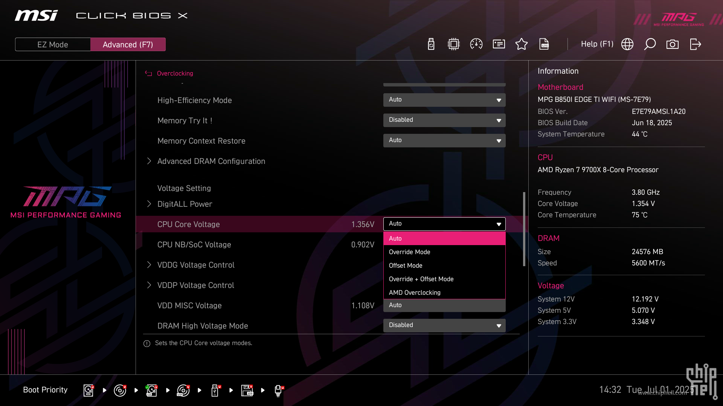The width and height of the screenshot is (723, 406).
Task: Select the optical disc boot priority icon
Action: pos(120,390)
